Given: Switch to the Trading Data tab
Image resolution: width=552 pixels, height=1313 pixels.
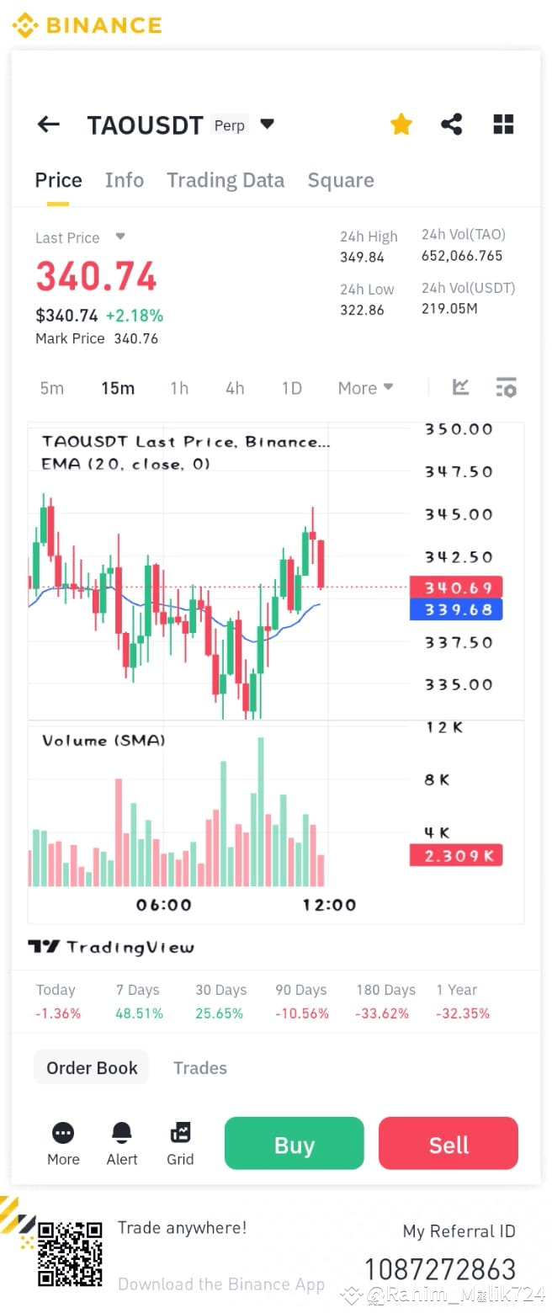Looking at the screenshot, I should point(226,179).
